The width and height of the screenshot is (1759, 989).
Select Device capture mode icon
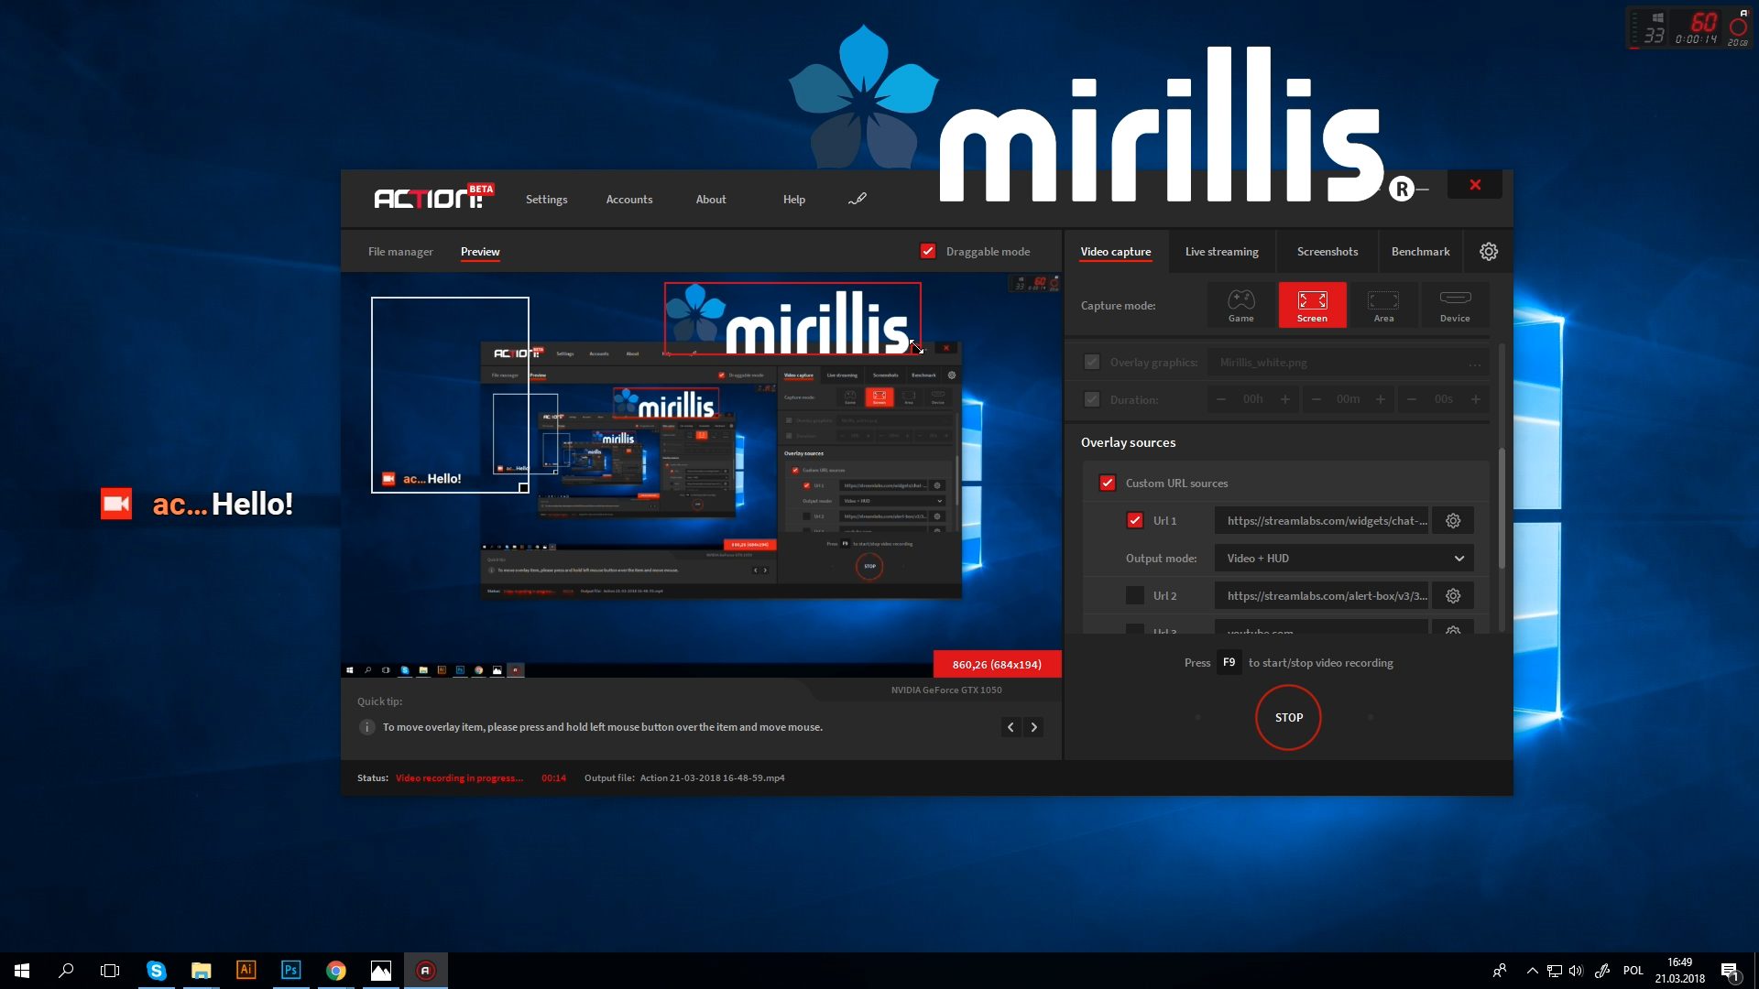(1455, 306)
